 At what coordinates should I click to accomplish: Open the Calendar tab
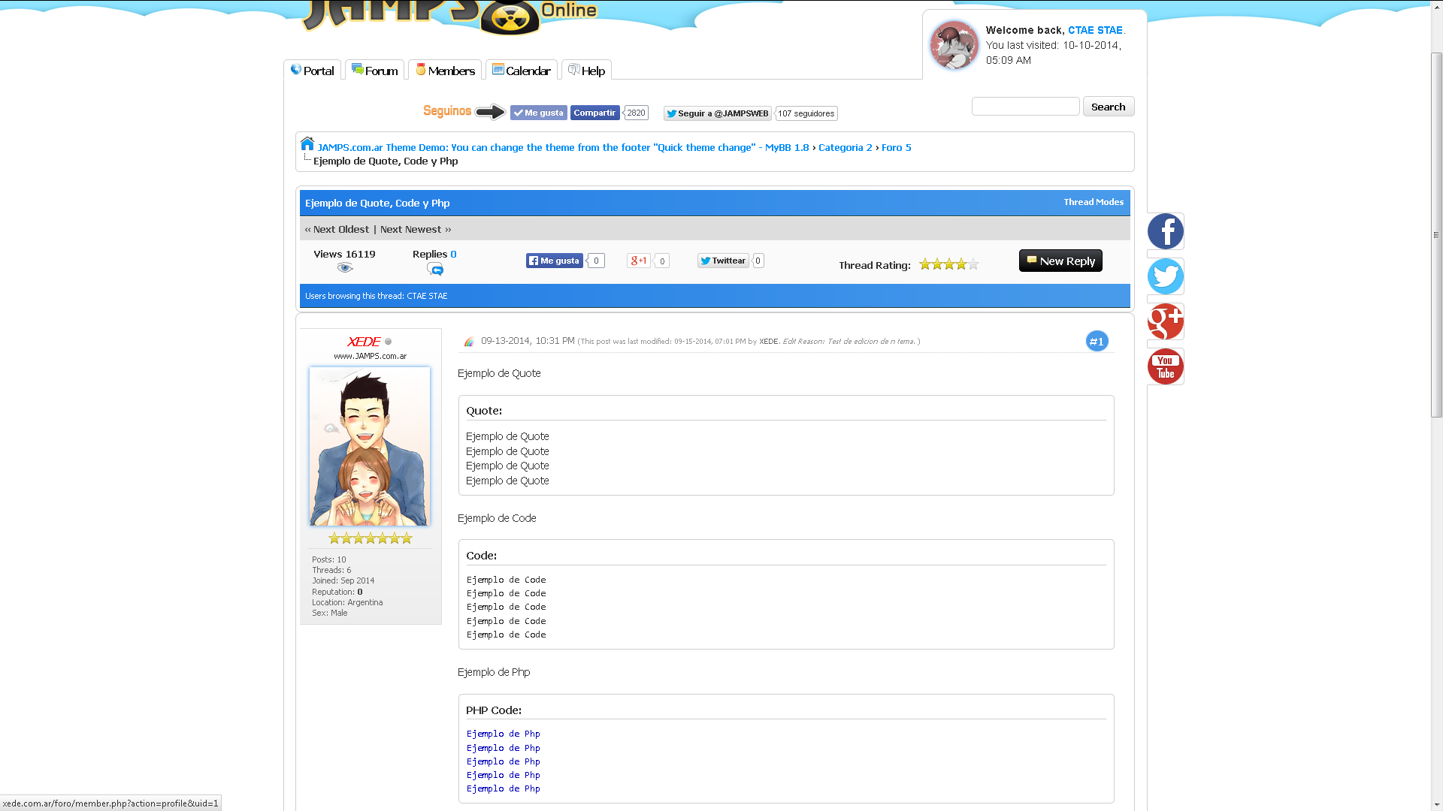[521, 71]
